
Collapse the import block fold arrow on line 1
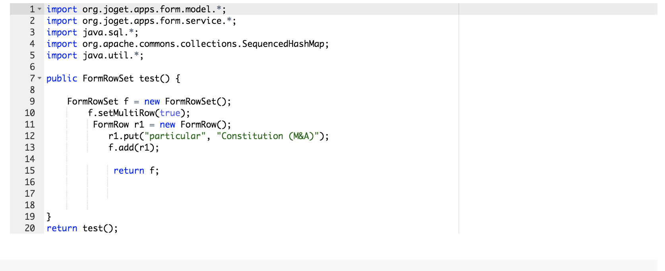click(x=39, y=9)
